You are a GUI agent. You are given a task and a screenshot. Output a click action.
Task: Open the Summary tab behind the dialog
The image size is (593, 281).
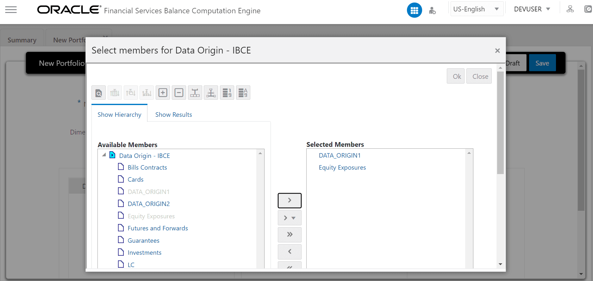[22, 40]
